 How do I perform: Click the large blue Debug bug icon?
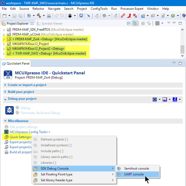click(x=10, y=110)
